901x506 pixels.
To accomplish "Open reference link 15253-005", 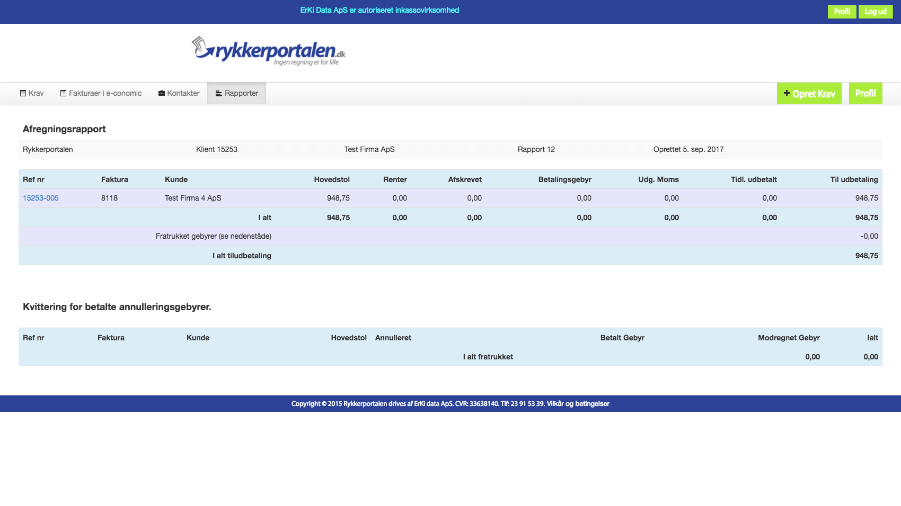I will click(40, 198).
